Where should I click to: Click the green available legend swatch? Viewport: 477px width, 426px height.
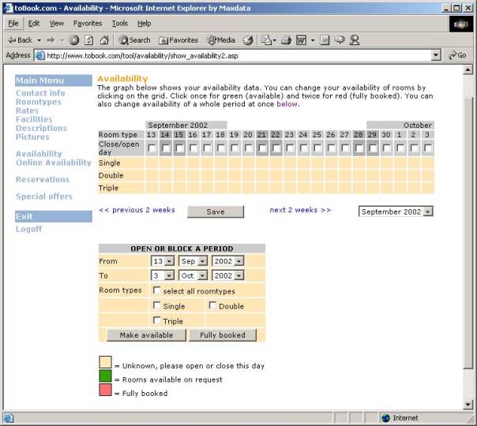[x=105, y=377]
